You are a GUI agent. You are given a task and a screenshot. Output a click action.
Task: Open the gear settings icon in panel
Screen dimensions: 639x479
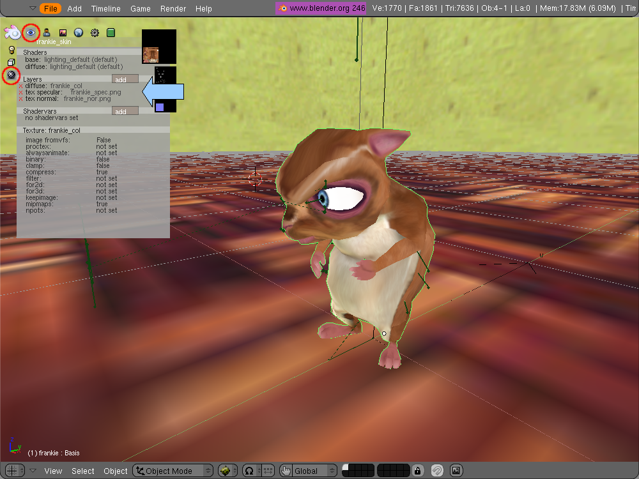95,33
